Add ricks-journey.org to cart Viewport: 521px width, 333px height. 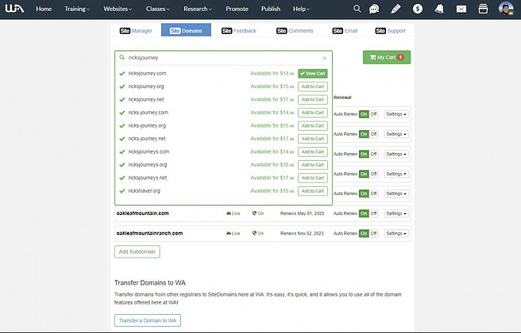click(313, 126)
